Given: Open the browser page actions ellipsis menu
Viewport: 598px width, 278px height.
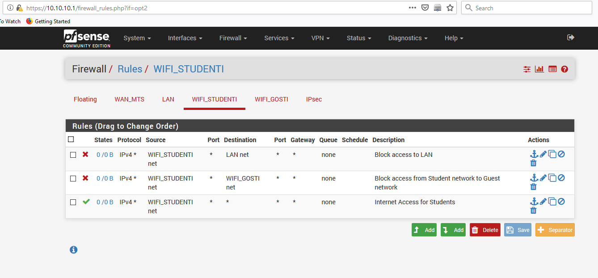Looking at the screenshot, I should 413,8.
